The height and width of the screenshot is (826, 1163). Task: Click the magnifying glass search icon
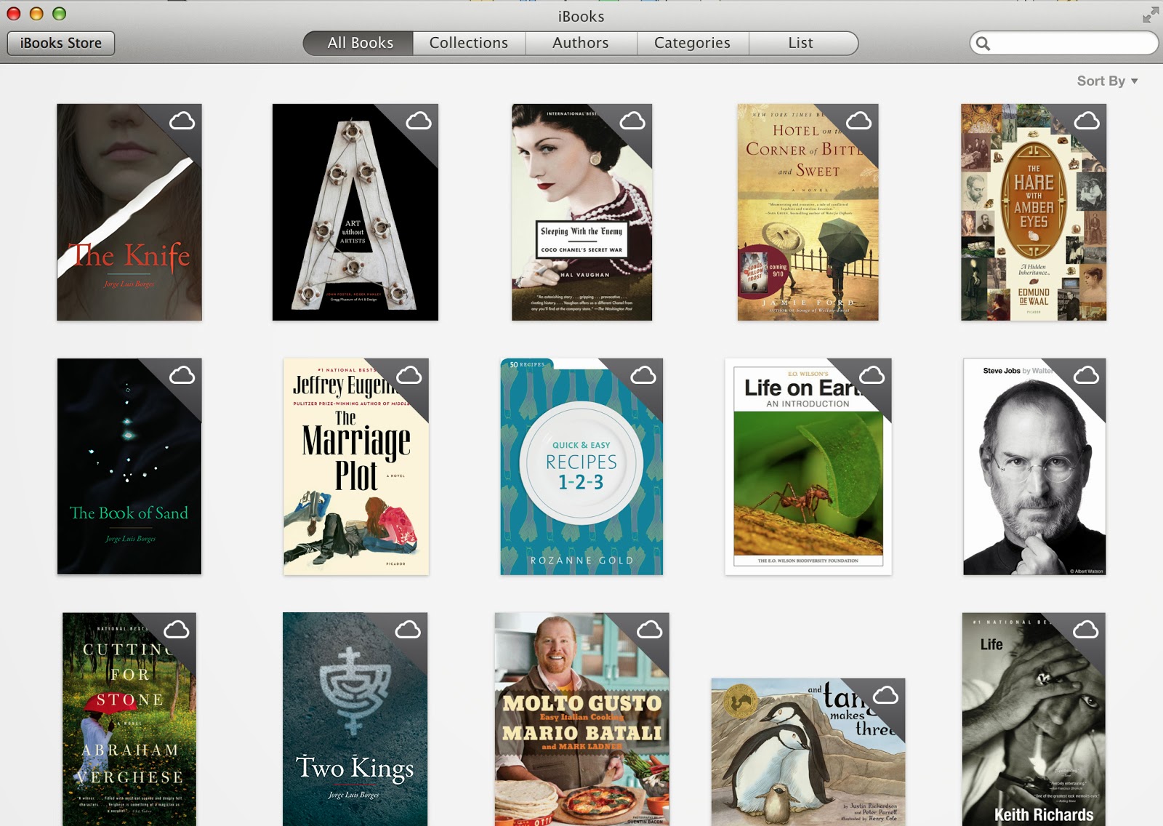pos(983,44)
